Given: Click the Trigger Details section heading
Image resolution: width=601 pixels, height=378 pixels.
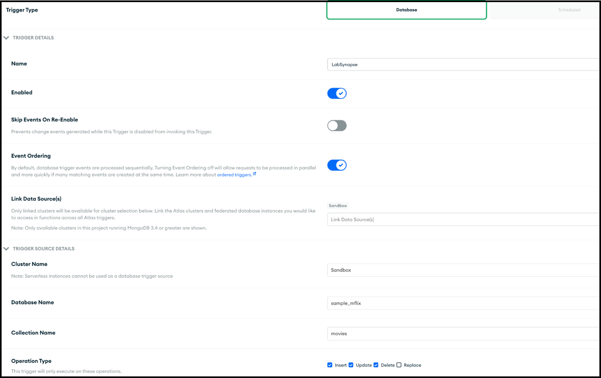Looking at the screenshot, I should pos(33,38).
